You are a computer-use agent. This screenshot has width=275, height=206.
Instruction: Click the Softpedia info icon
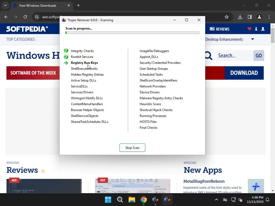[x=256, y=29]
